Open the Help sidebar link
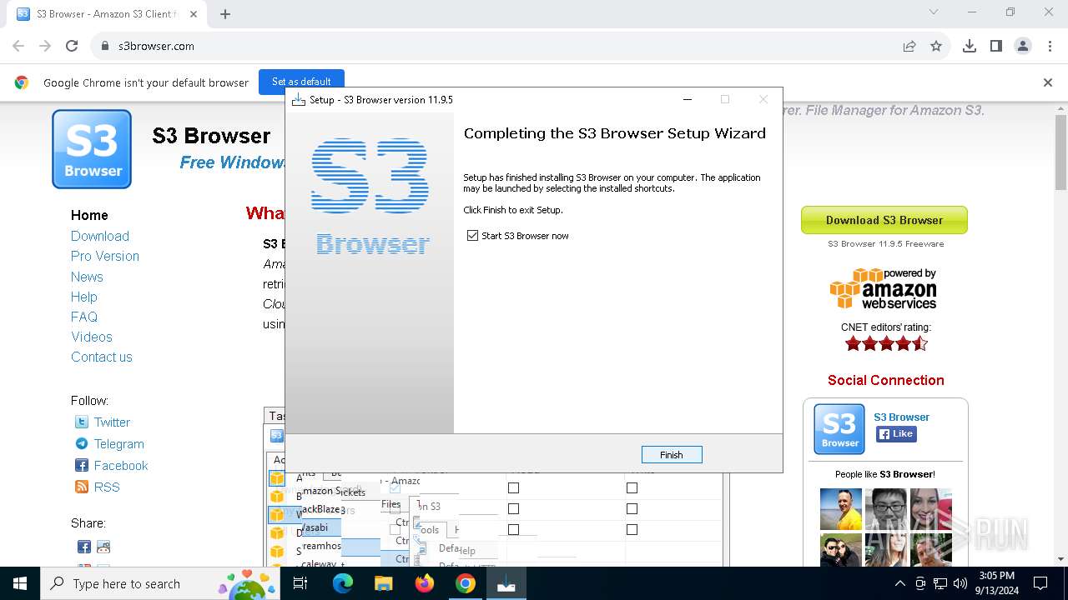The width and height of the screenshot is (1068, 600). 84,297
